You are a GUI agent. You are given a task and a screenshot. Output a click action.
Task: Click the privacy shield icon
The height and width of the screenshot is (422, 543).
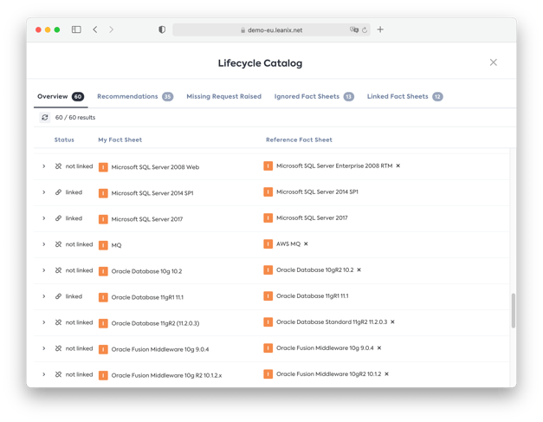pos(162,29)
